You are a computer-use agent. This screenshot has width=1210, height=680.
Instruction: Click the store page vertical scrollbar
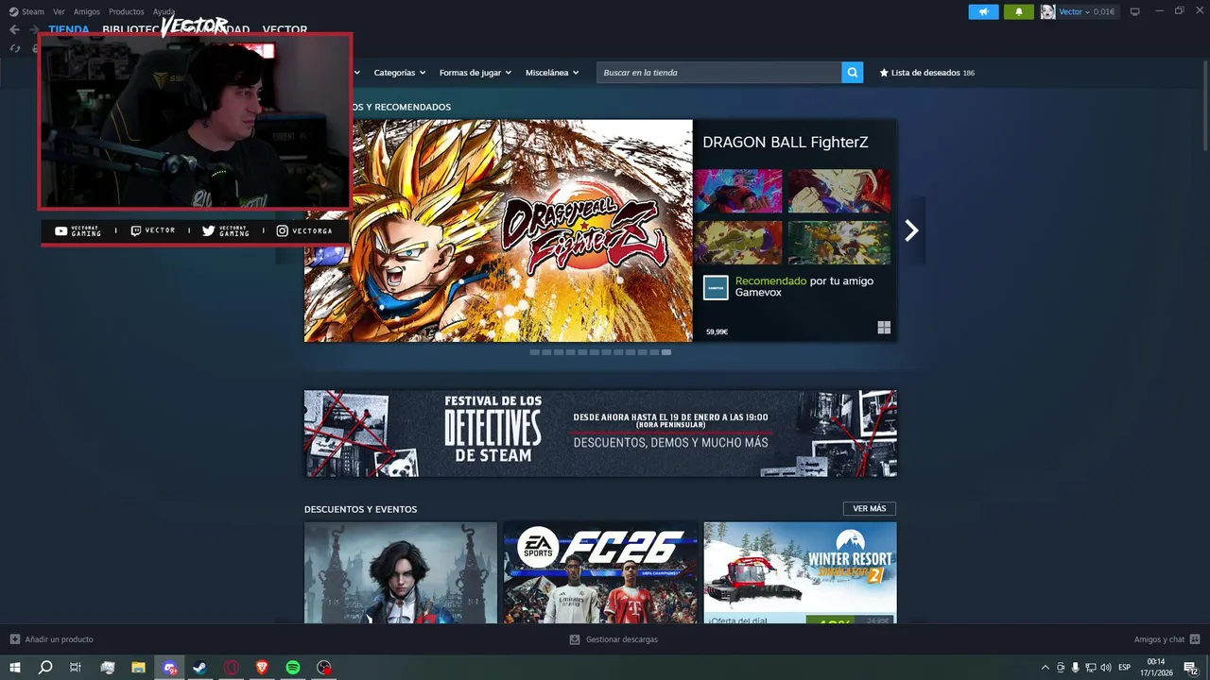point(1204,104)
